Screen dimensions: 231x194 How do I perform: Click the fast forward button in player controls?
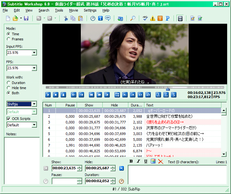click(x=99, y=95)
